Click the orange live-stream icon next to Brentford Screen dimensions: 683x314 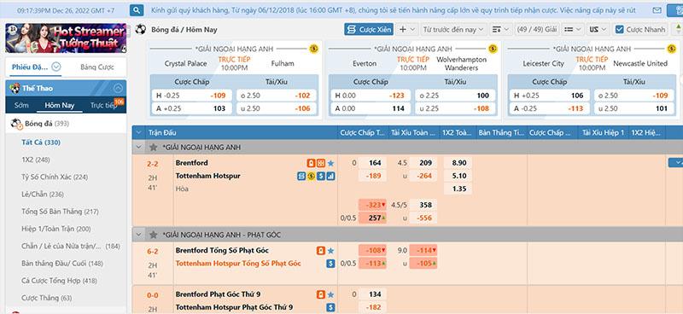click(x=311, y=163)
